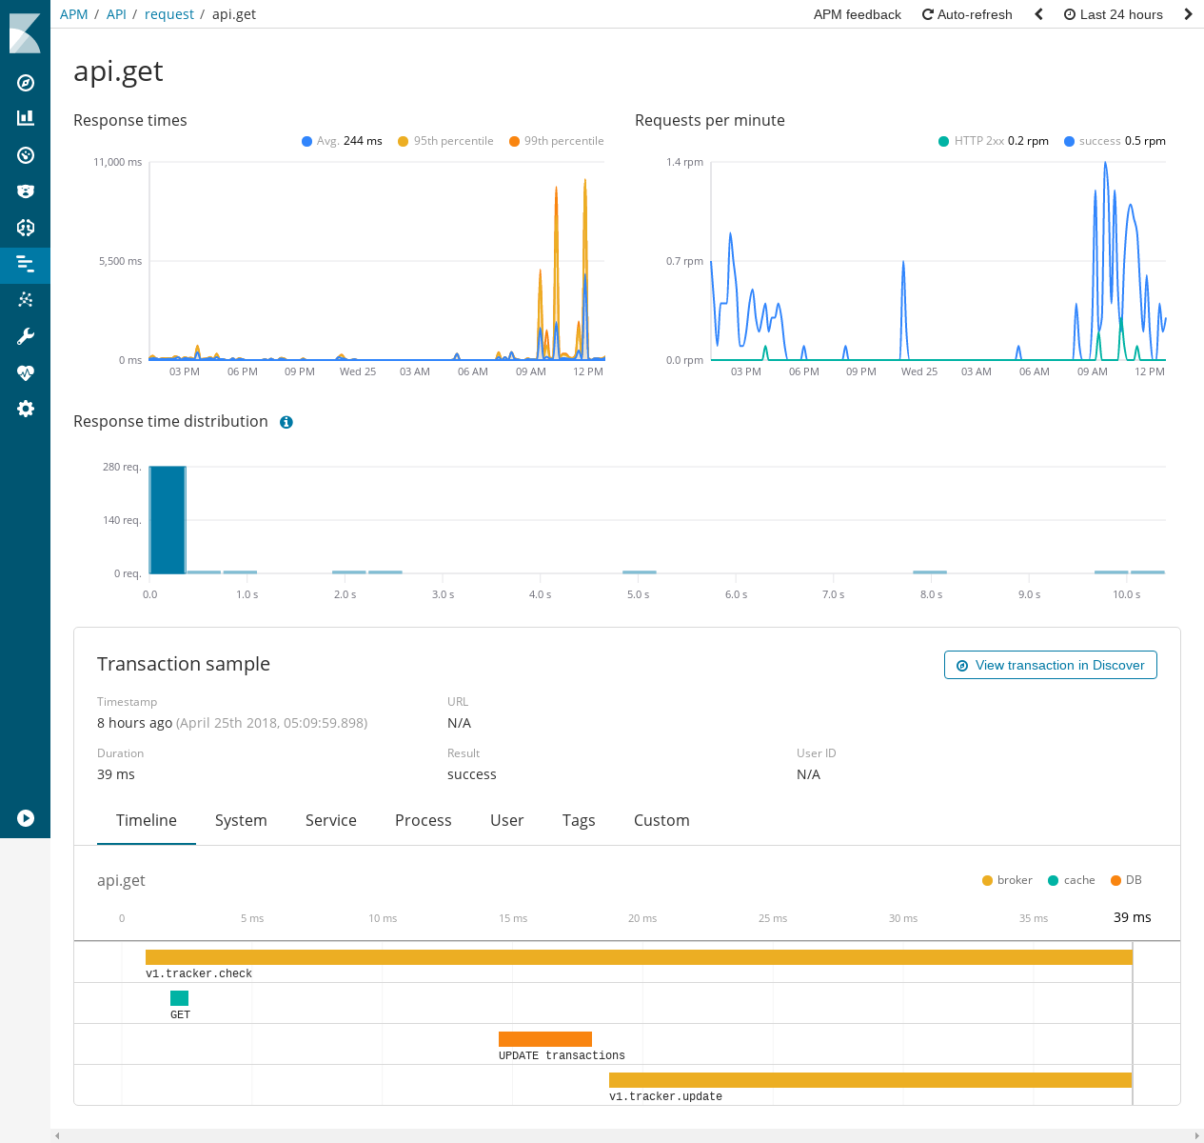Switch to the Tags tab
1204x1143 pixels.
[579, 820]
